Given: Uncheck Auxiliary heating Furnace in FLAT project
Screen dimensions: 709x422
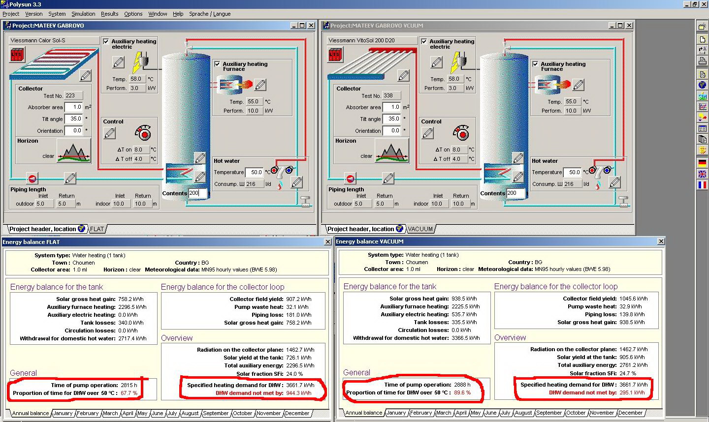Looking at the screenshot, I should point(217,64).
